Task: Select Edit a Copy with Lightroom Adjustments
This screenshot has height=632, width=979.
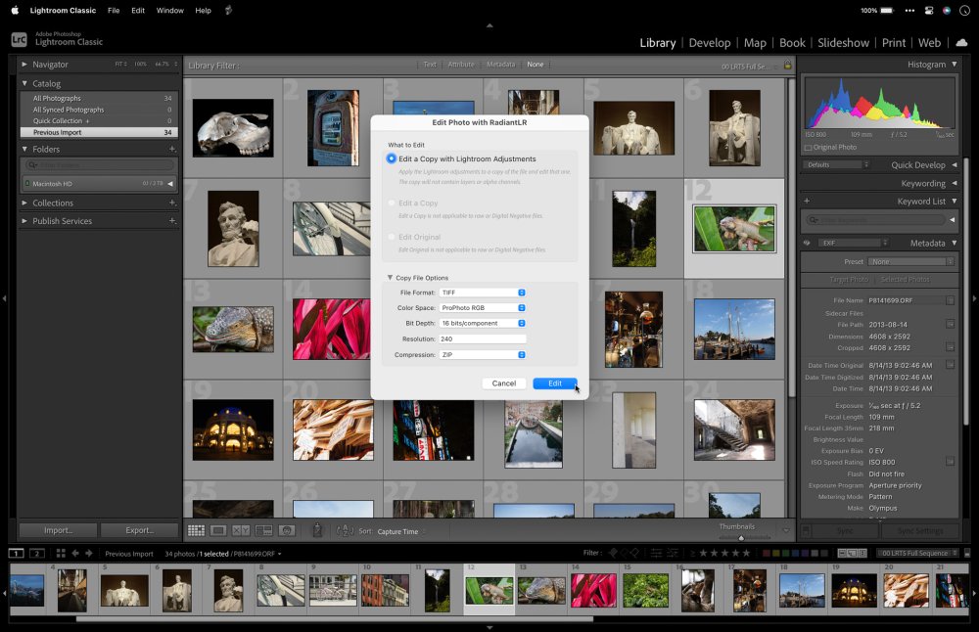Action: tap(392, 158)
